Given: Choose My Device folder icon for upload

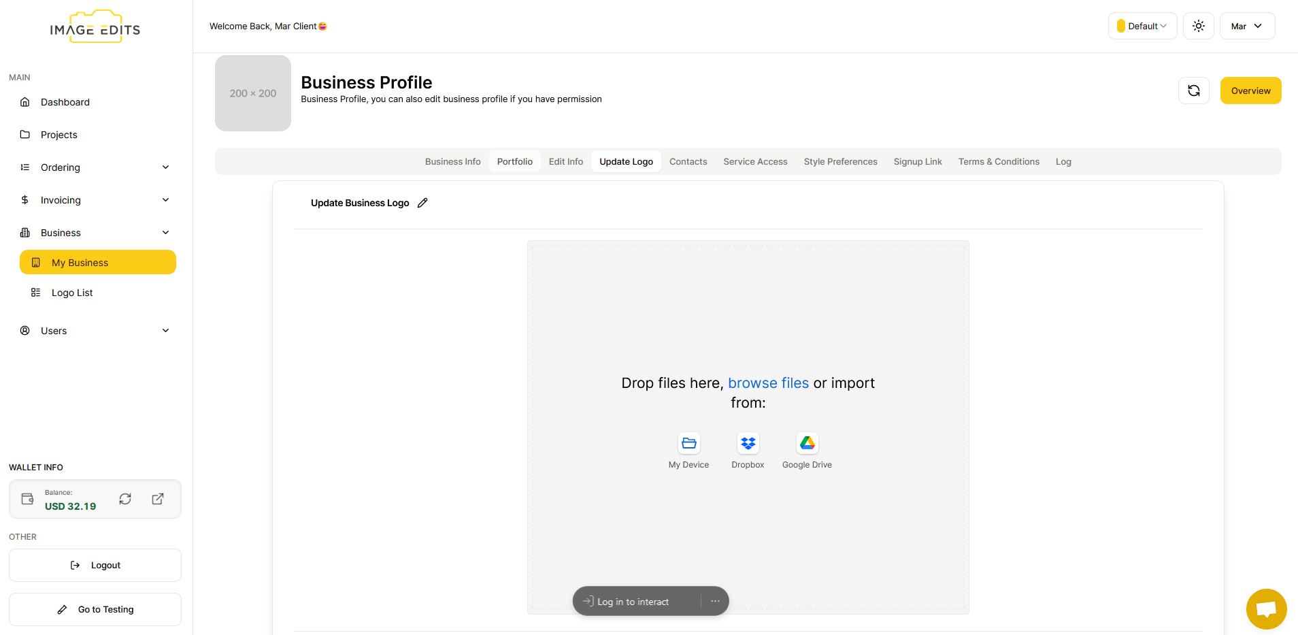Looking at the screenshot, I should point(688,444).
